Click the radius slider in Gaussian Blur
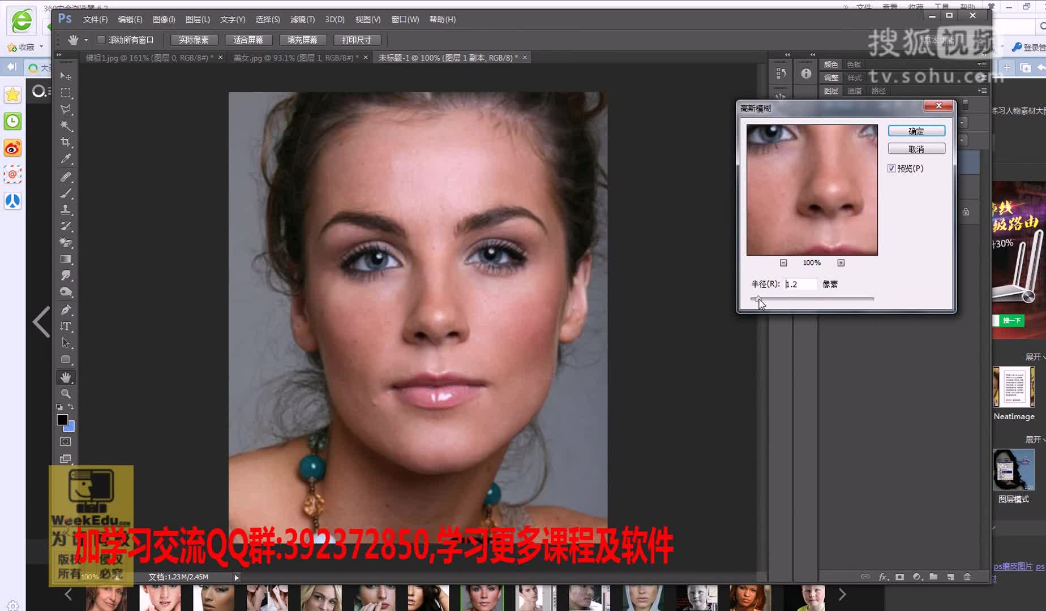Image resolution: width=1046 pixels, height=611 pixels. click(812, 299)
